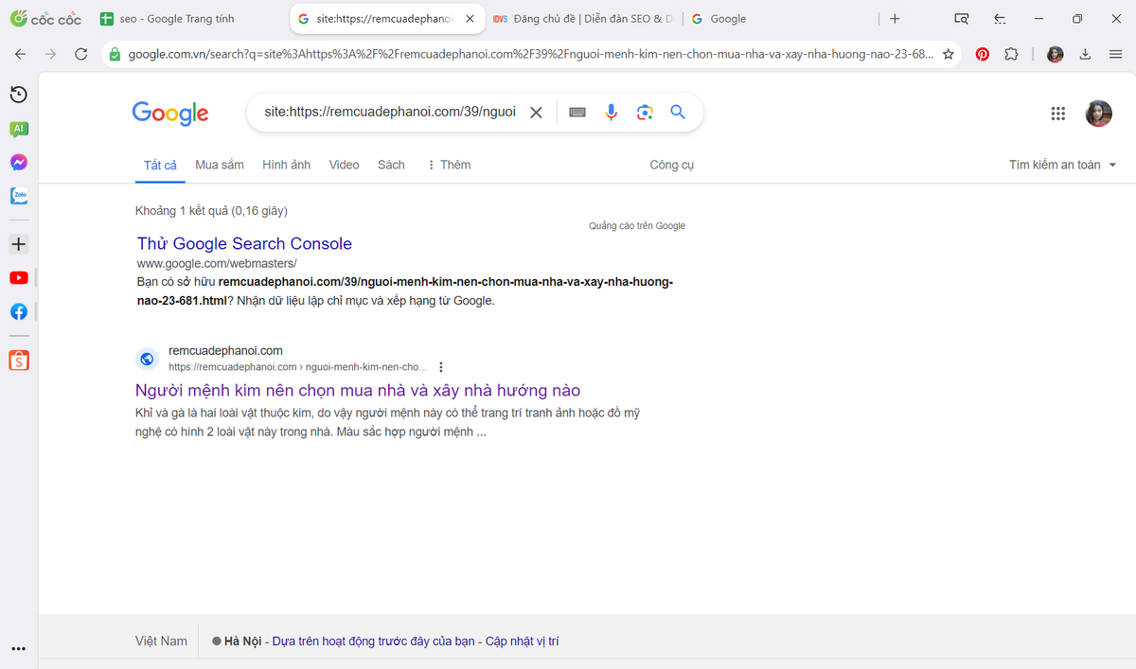Click the remcuadephanoi.com globe favicon
This screenshot has width=1136, height=669.
(147, 359)
